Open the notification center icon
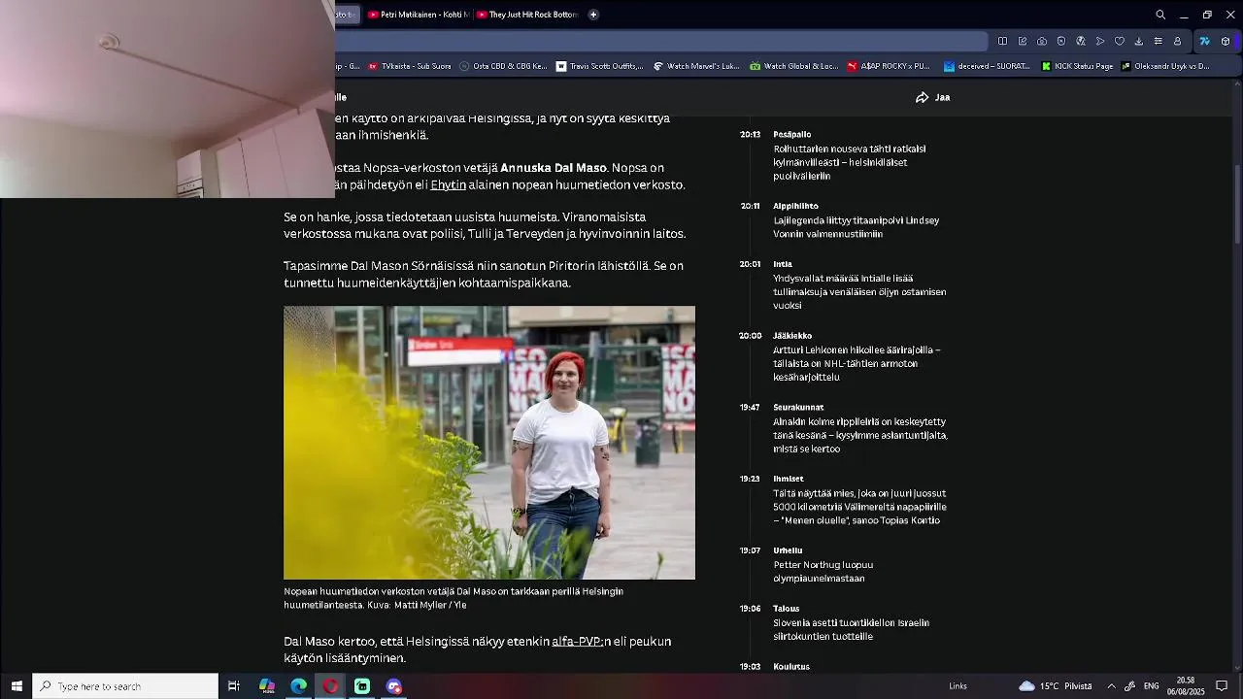 [1222, 686]
